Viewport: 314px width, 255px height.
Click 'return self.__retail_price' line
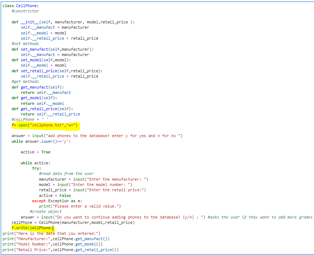tap(50, 114)
